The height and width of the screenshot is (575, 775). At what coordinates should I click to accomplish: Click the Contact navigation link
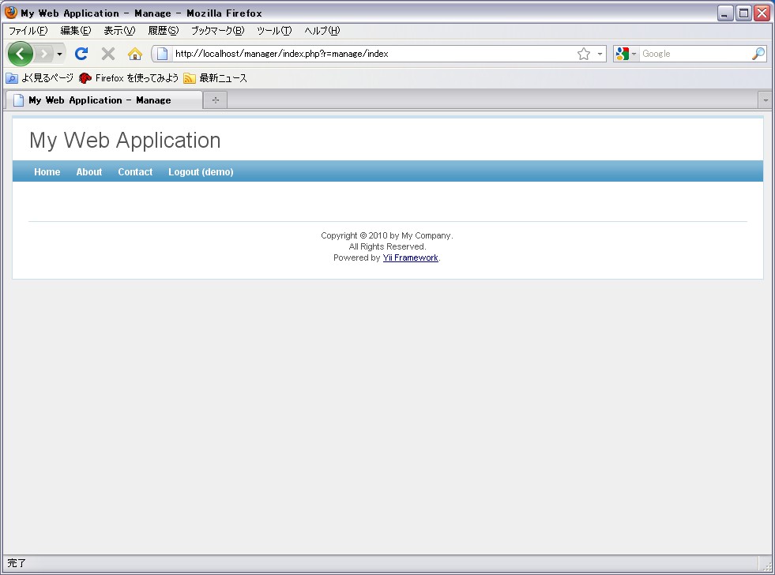tap(135, 172)
